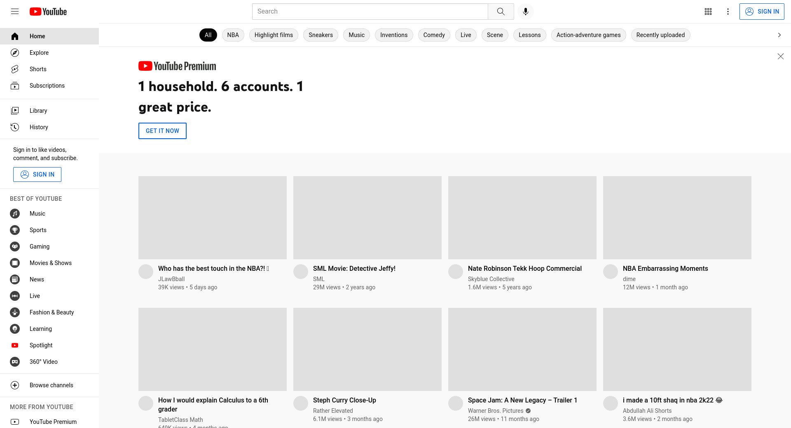Select the Recently uploaded chip
This screenshot has width=791, height=428.
(x=660, y=35)
